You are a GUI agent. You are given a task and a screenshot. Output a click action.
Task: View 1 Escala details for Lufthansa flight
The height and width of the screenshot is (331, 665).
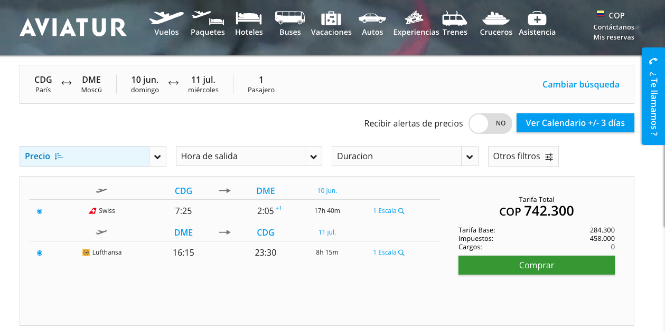click(389, 252)
